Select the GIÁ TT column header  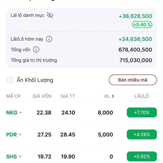click(x=68, y=96)
